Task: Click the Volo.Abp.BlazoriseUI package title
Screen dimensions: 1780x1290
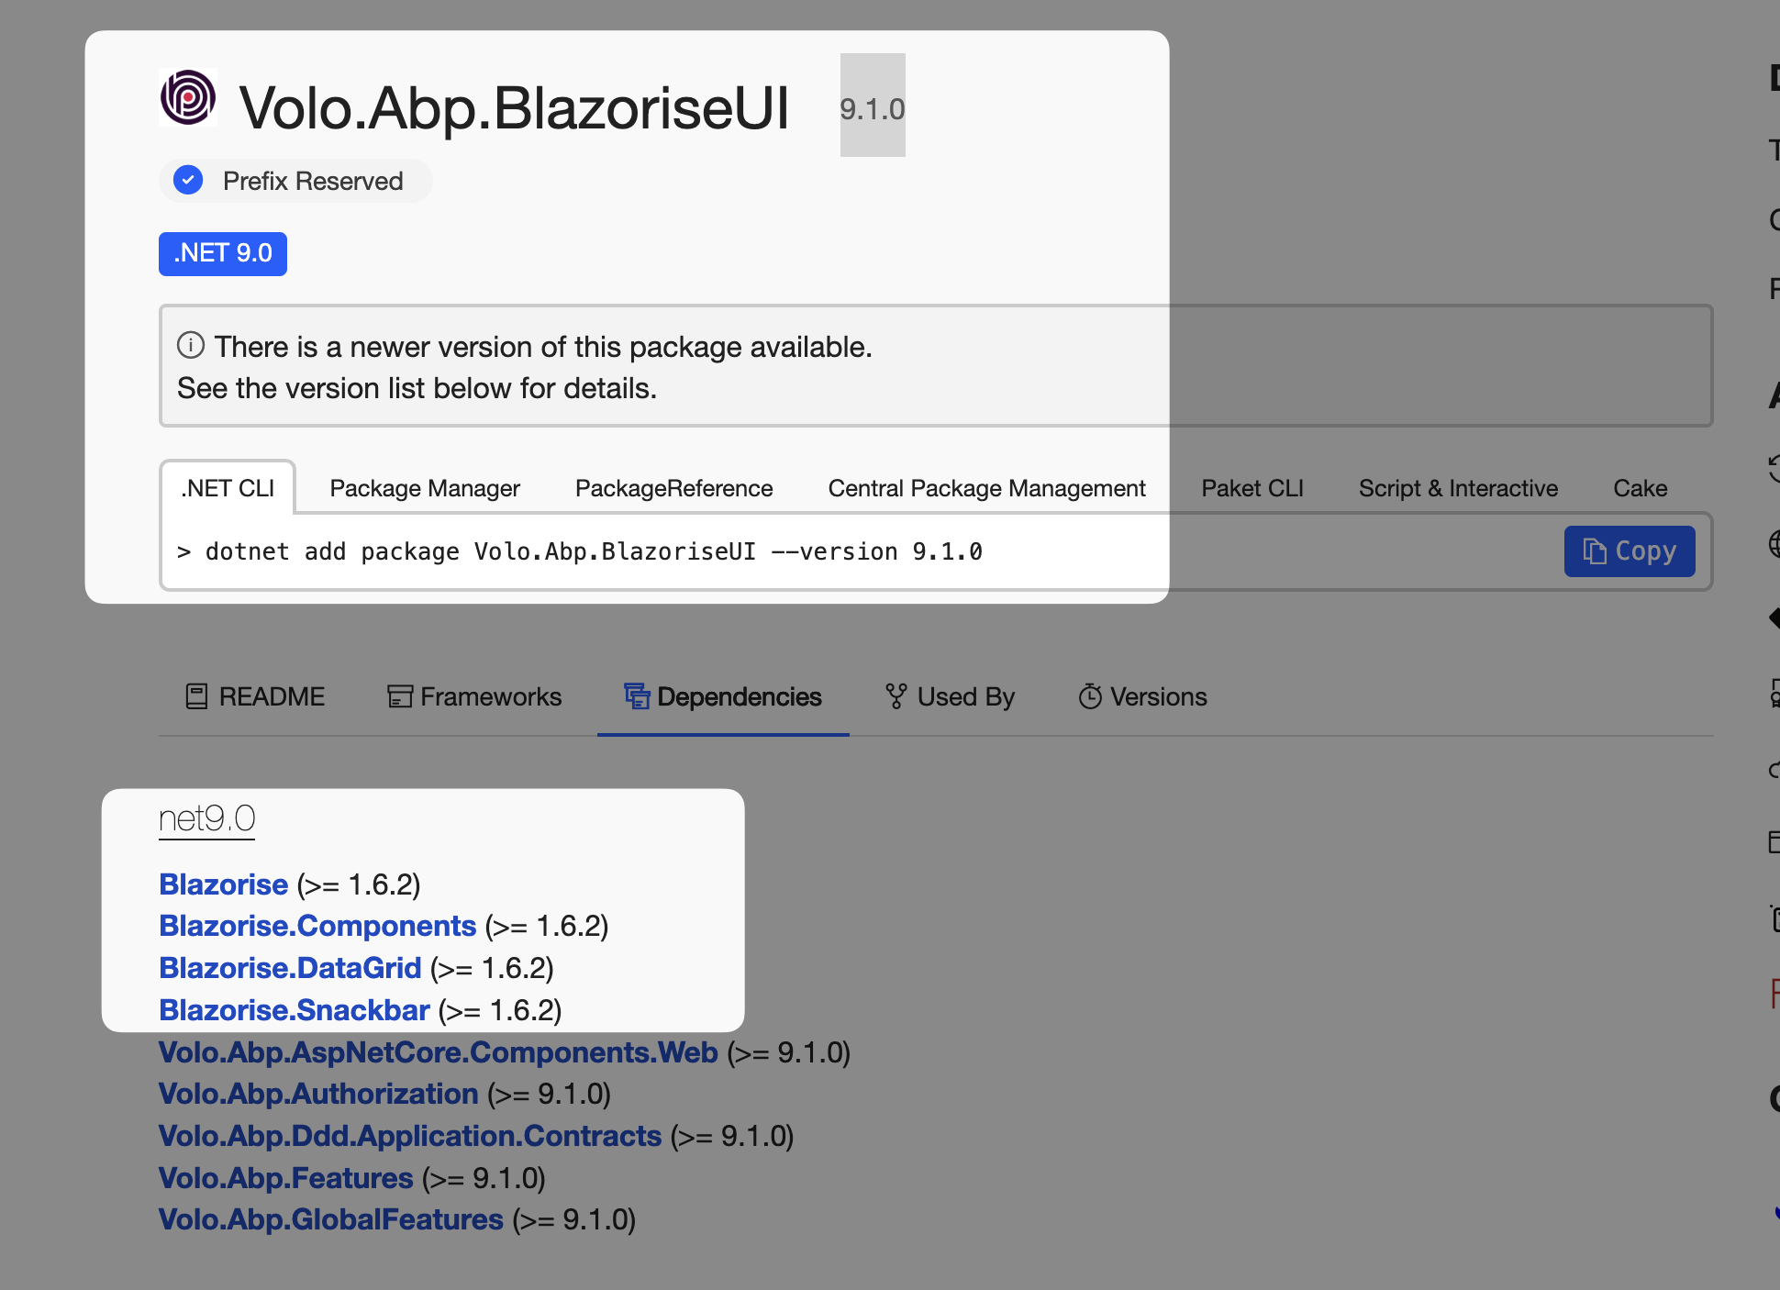Action: pos(514,108)
